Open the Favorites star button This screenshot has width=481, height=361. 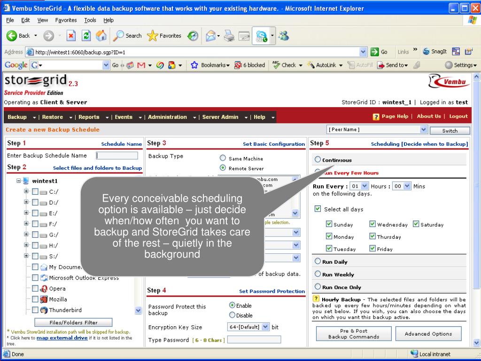pos(164,36)
